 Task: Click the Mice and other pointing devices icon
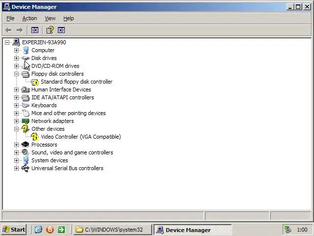click(26, 113)
